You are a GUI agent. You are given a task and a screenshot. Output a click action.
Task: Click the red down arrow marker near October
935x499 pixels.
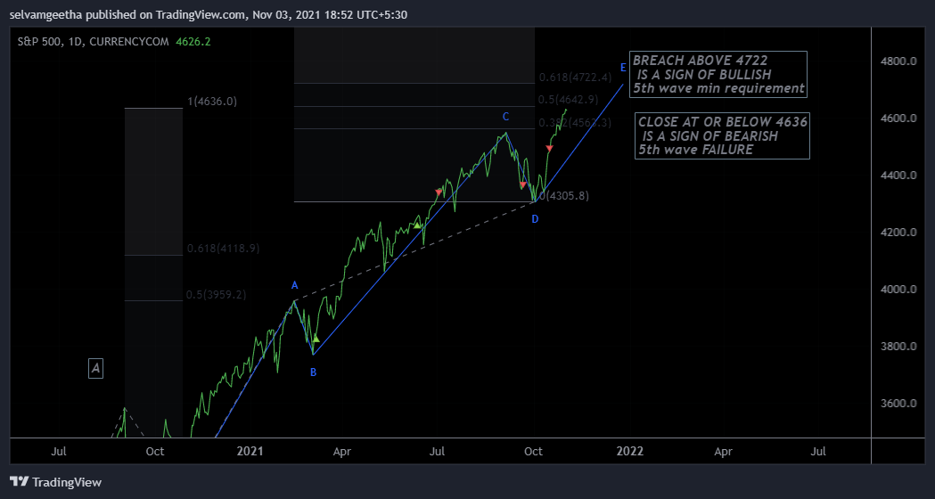point(522,185)
